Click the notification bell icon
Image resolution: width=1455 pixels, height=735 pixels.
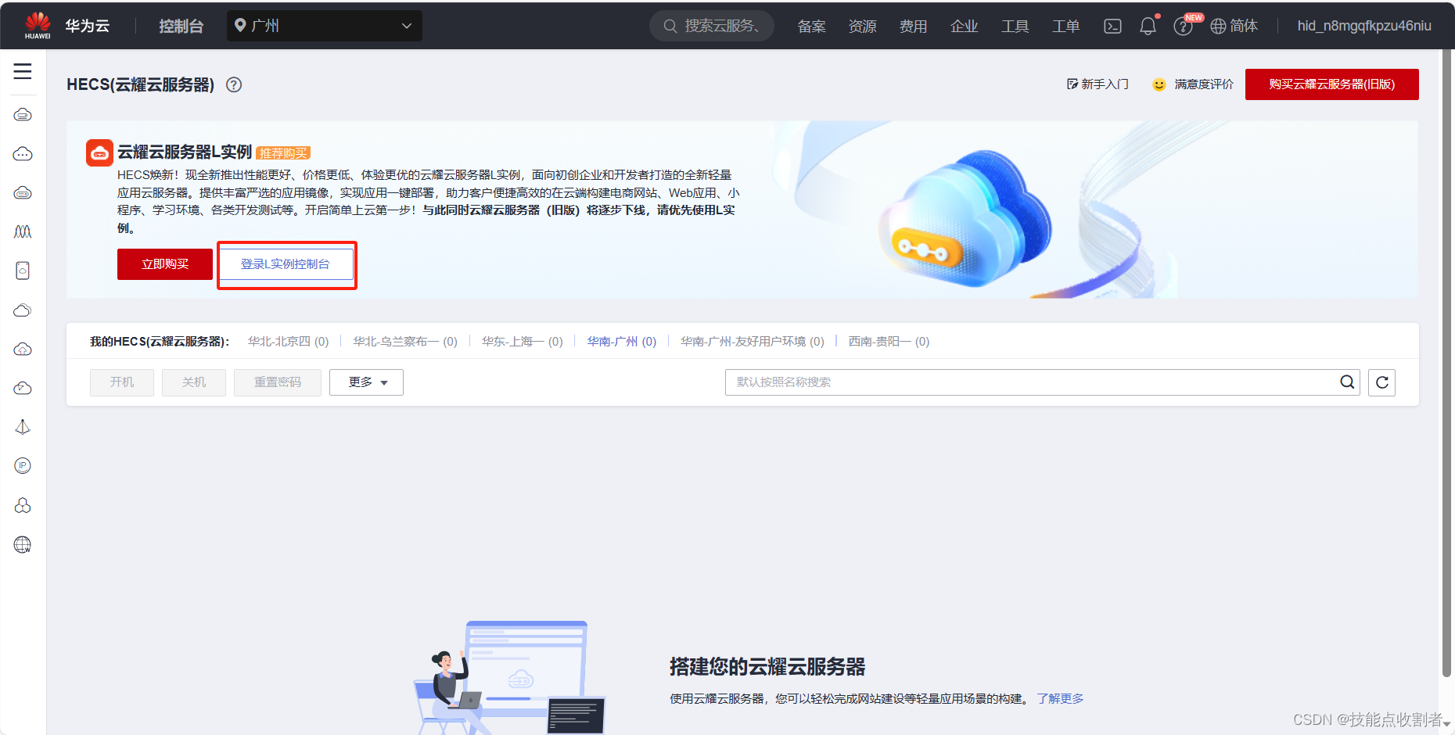[1147, 26]
